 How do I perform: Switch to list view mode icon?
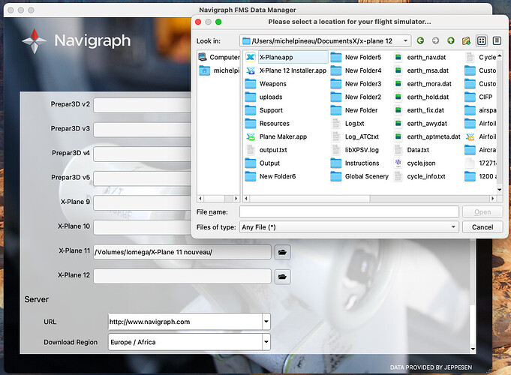coord(481,40)
